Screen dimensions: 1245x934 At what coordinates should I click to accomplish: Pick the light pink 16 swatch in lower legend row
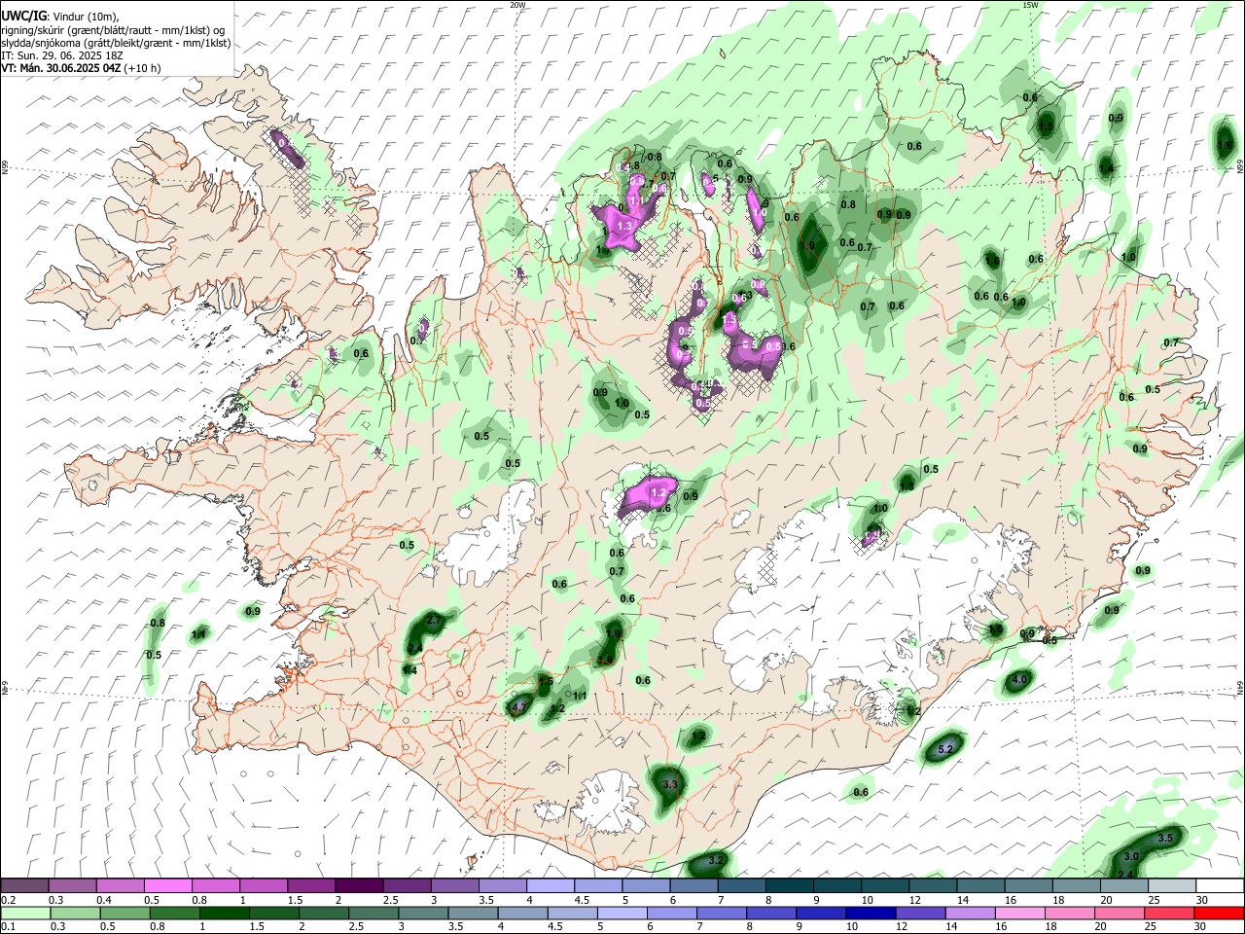1018,913
